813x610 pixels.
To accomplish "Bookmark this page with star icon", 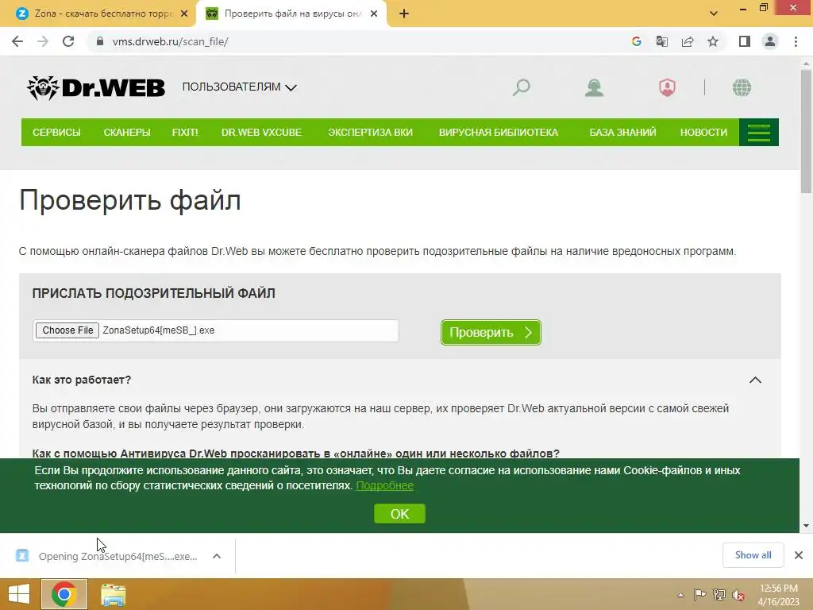I will pos(713,41).
